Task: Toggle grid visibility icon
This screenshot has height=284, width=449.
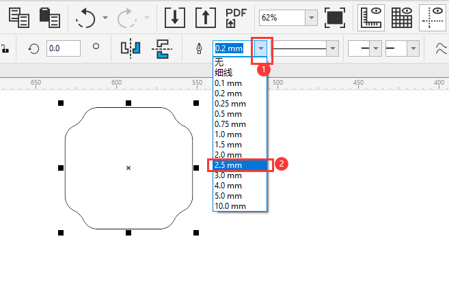Action: (x=401, y=18)
